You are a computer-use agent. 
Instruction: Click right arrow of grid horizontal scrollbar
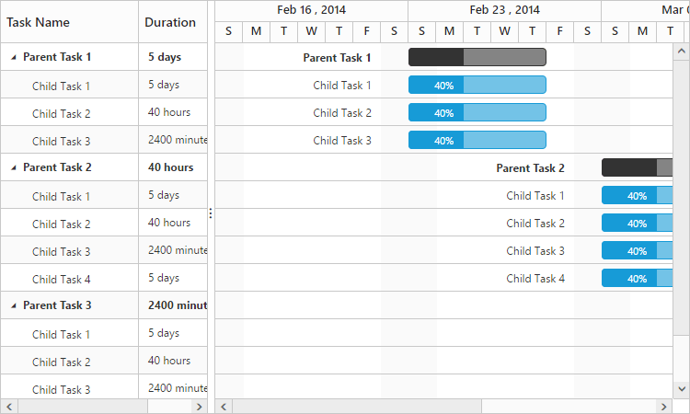(x=199, y=406)
